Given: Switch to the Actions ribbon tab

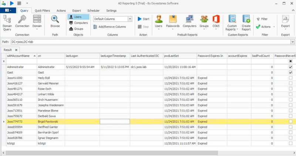Looking at the screenshot, I should [x=61, y=11].
